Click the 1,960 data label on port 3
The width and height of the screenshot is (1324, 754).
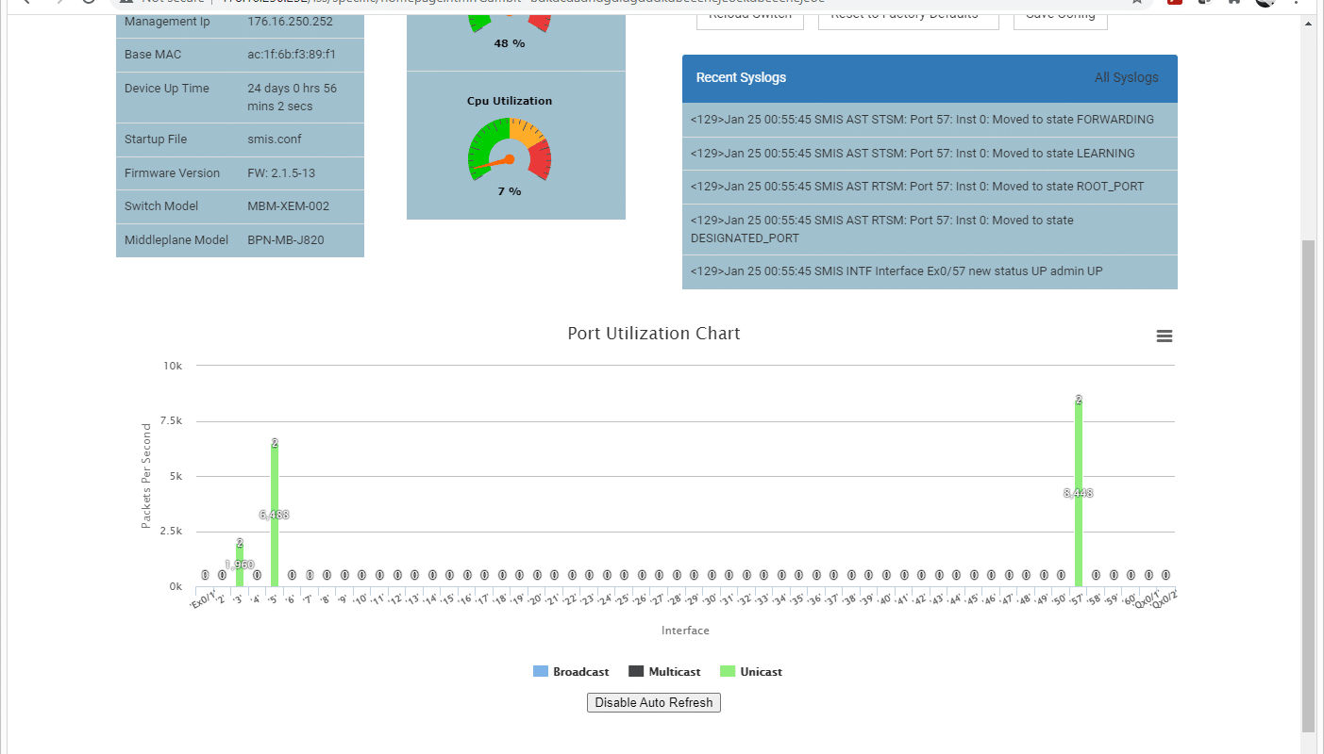240,565
